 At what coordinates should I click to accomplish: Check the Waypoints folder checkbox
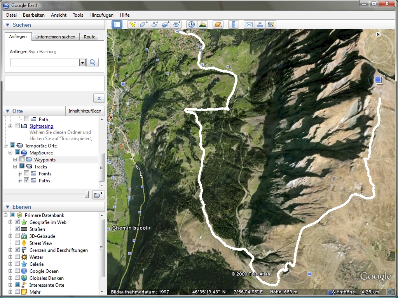tap(22, 159)
